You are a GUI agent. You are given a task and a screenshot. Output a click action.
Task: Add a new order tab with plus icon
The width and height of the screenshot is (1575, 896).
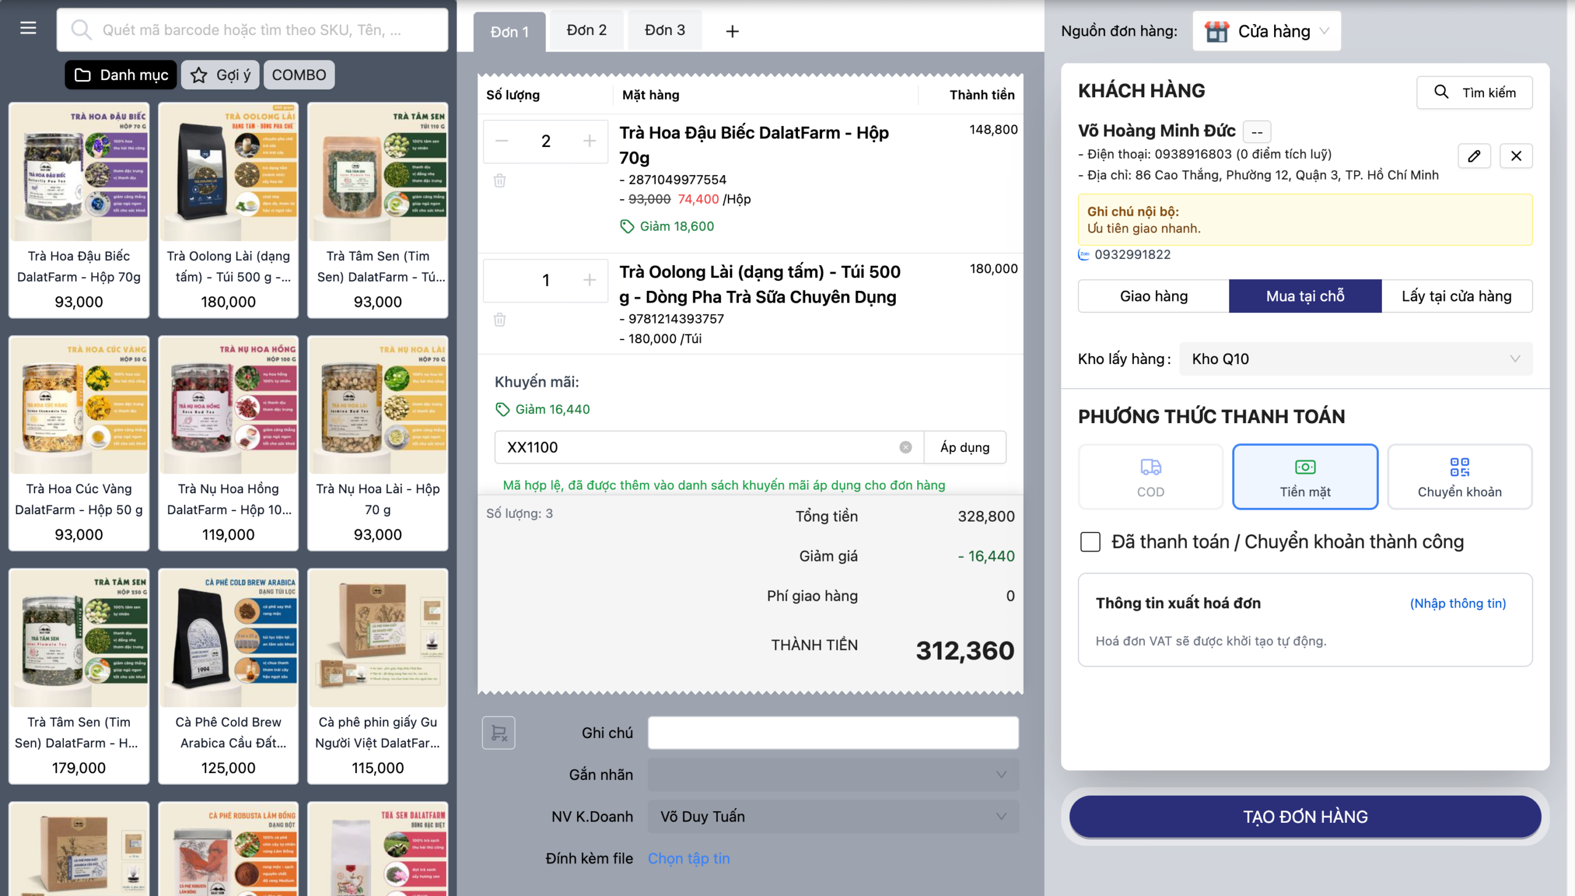(x=732, y=31)
